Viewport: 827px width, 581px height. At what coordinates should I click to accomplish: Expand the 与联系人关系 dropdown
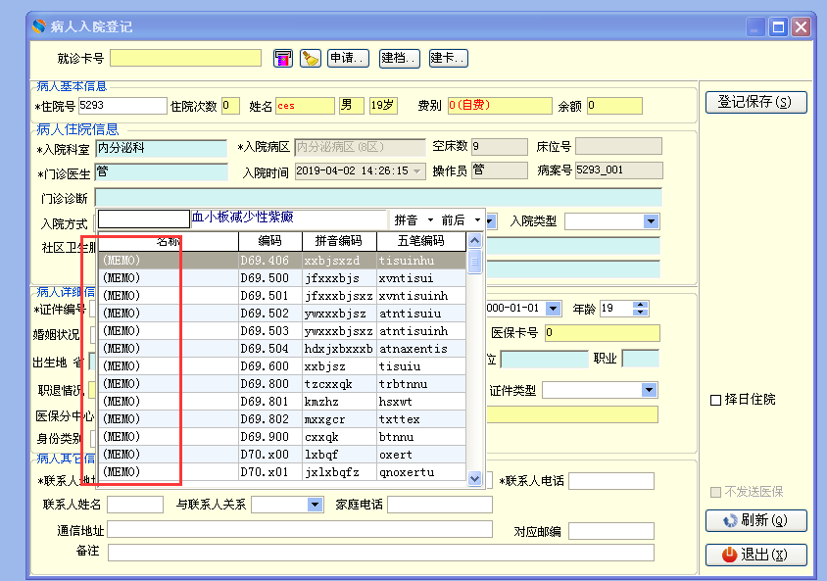pyautogui.click(x=315, y=505)
